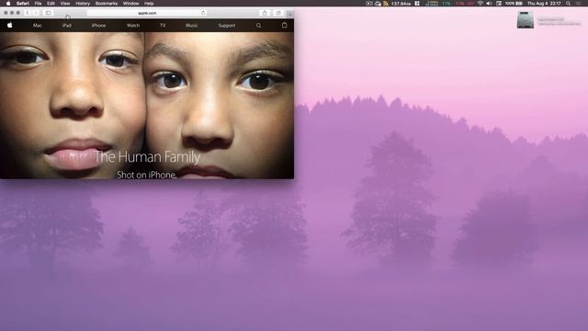The height and width of the screenshot is (331, 588).
Task: Go forward with Safari's forward arrow
Action: pos(36,13)
